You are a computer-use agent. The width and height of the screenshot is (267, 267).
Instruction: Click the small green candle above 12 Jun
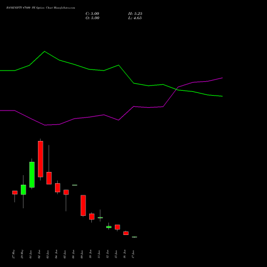click(109, 227)
